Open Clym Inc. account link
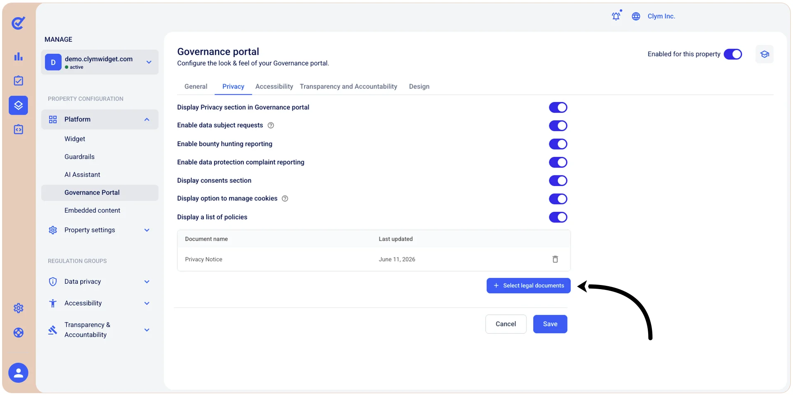The image size is (793, 395). (x=661, y=16)
